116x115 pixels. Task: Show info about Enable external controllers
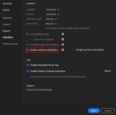pos(63,50)
